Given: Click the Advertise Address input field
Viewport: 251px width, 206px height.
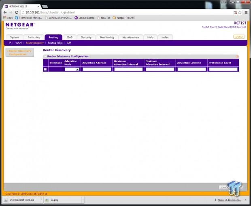Looking at the screenshot, I should tap(97, 69).
